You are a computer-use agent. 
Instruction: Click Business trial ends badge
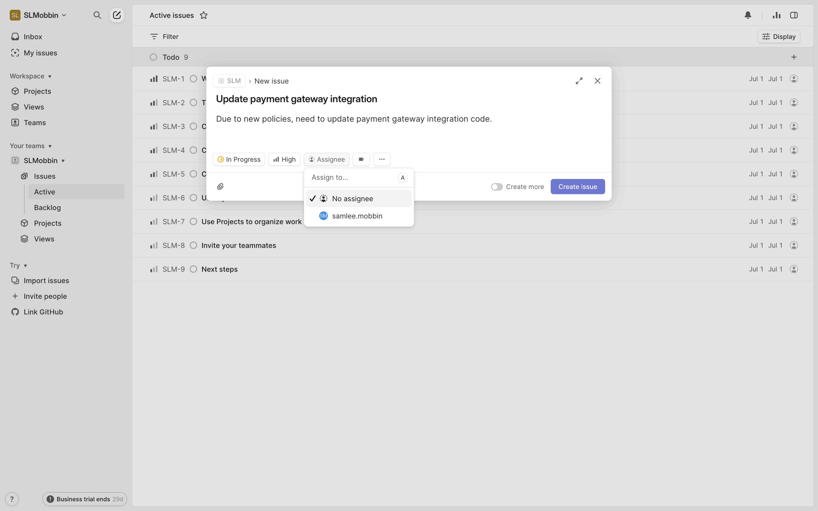pyautogui.click(x=84, y=499)
